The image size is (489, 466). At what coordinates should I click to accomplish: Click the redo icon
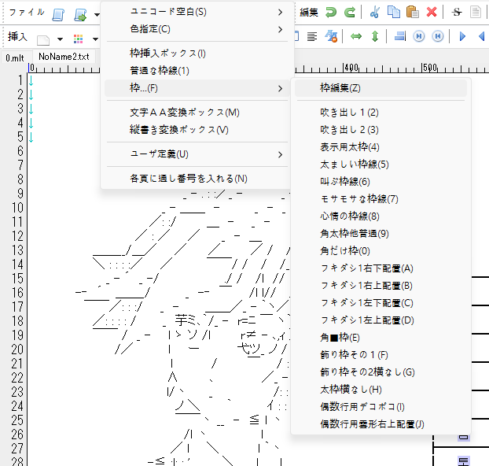(x=350, y=12)
